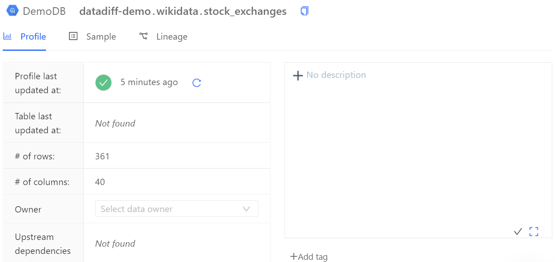Click the stock_exchanges table title
Screen dimensions: 555x262
pyautogui.click(x=183, y=11)
